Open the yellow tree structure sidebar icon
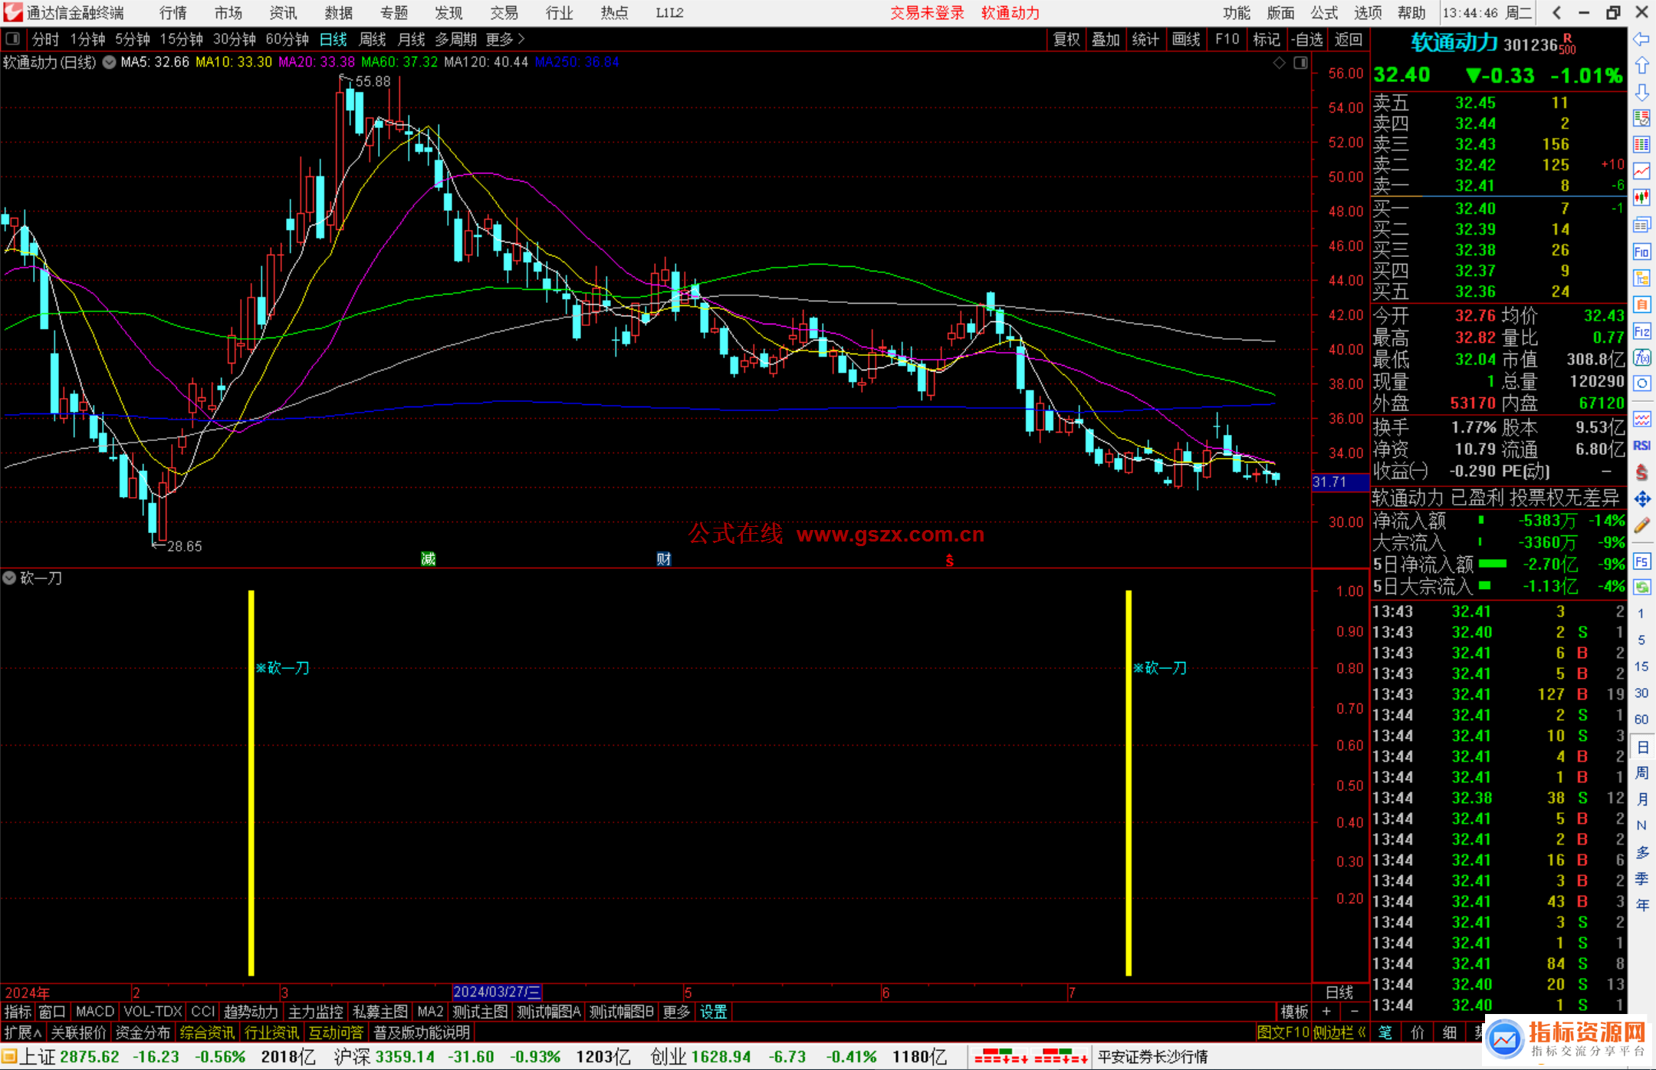1656x1070 pixels. pos(1641,278)
